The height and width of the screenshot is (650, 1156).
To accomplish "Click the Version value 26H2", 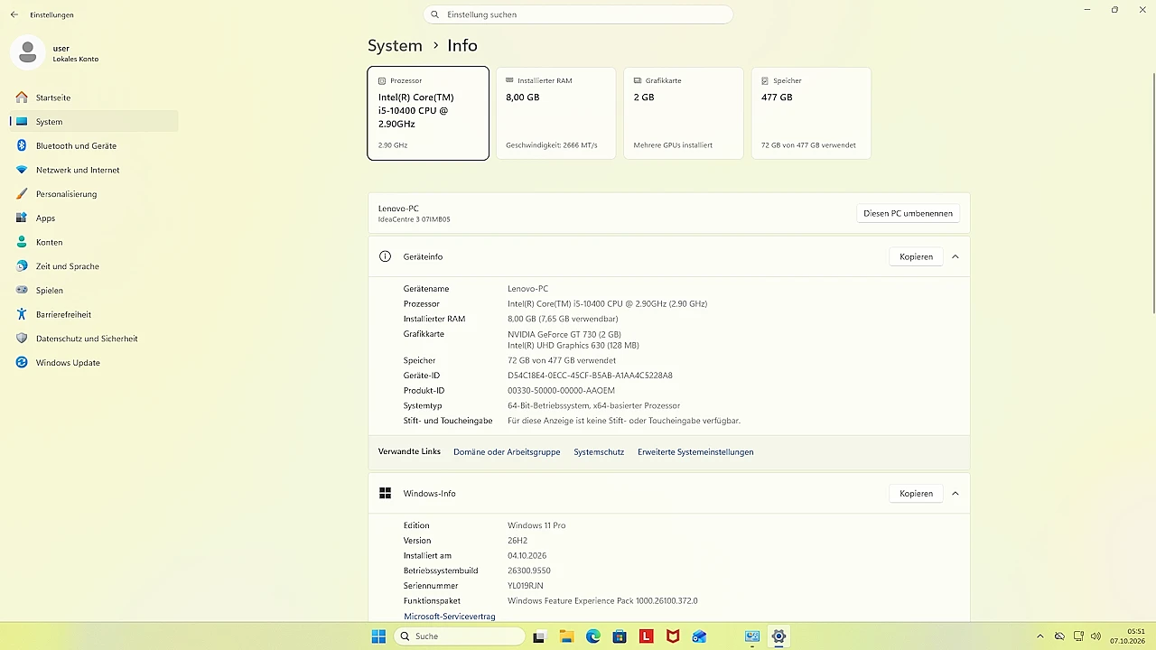I will click(x=517, y=541).
